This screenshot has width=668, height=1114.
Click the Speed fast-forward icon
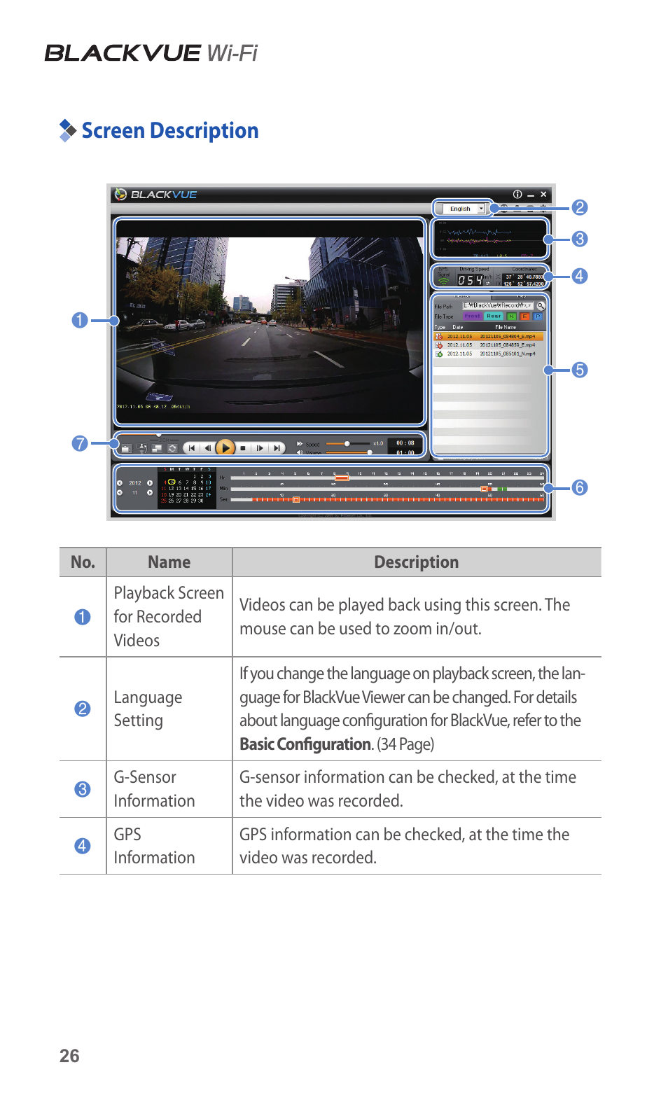(300, 444)
